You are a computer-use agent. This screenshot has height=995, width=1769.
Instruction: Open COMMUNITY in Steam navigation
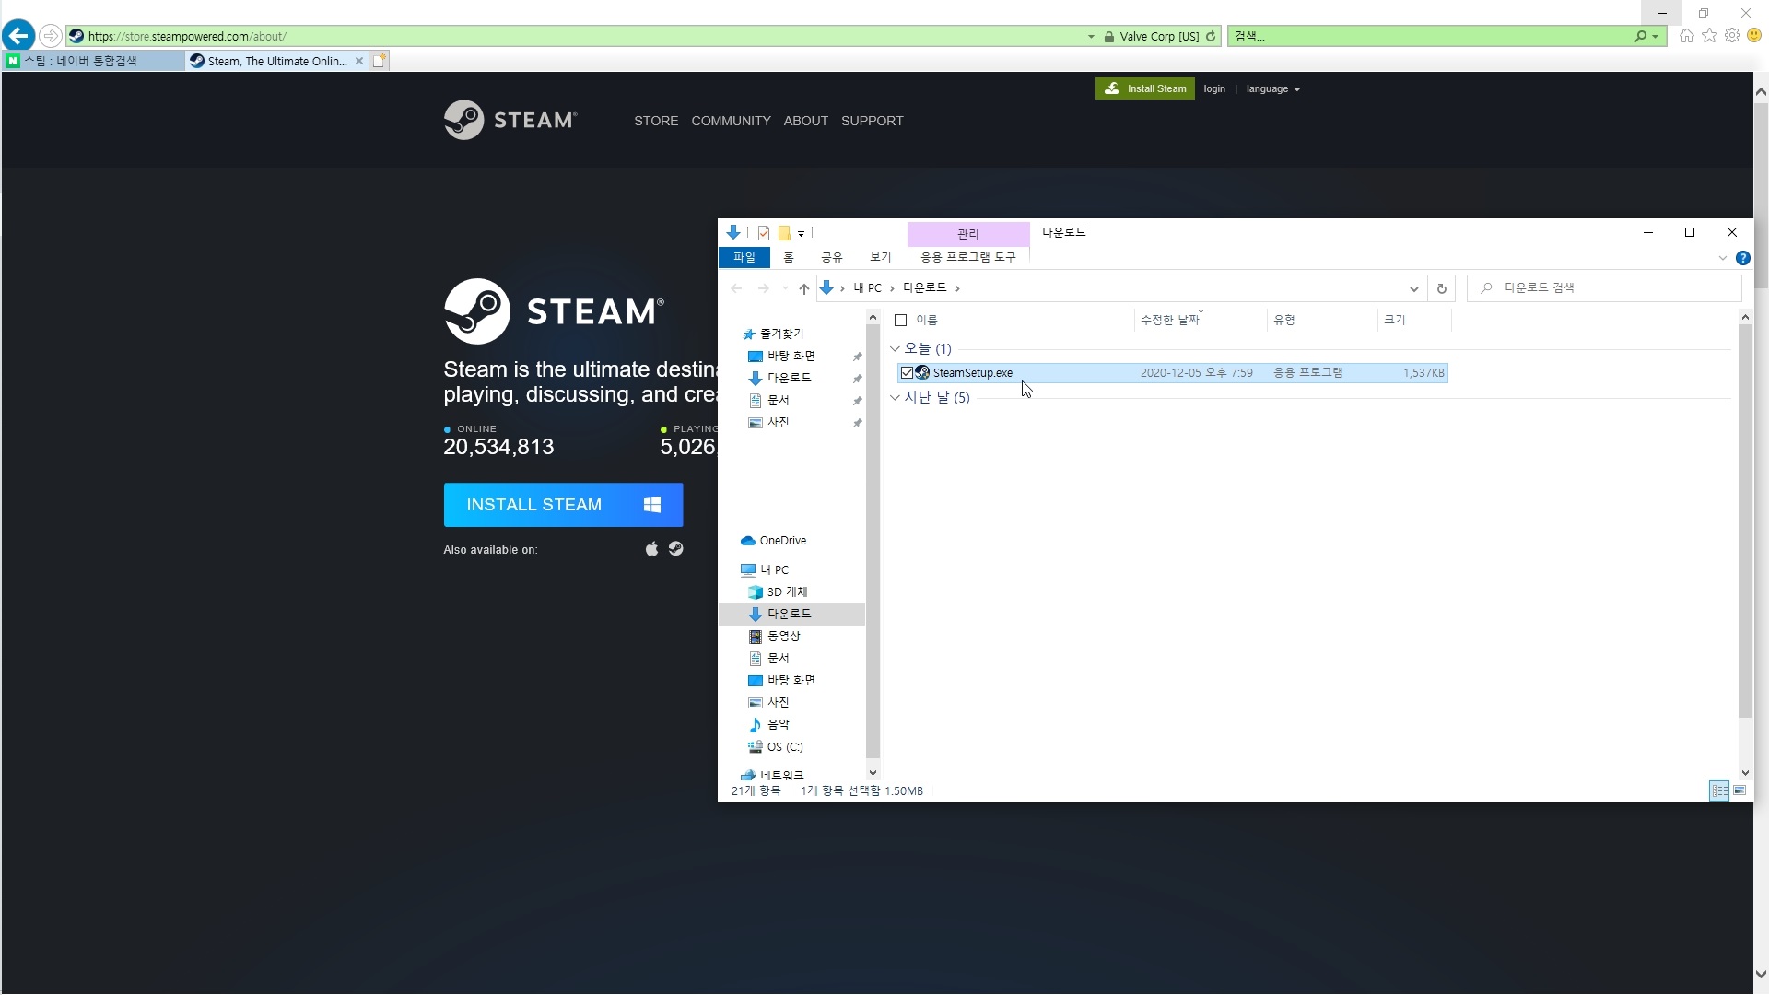731,121
